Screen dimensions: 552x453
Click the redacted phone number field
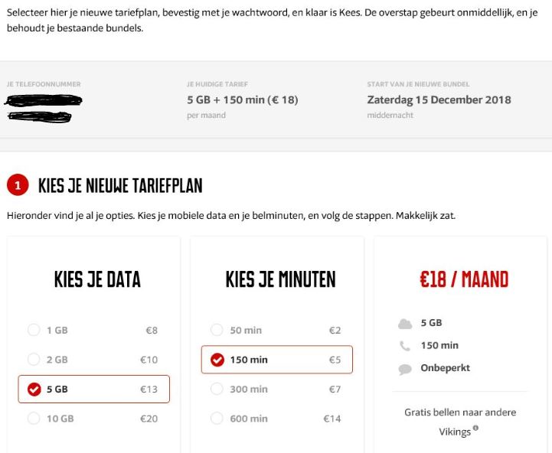point(44,108)
